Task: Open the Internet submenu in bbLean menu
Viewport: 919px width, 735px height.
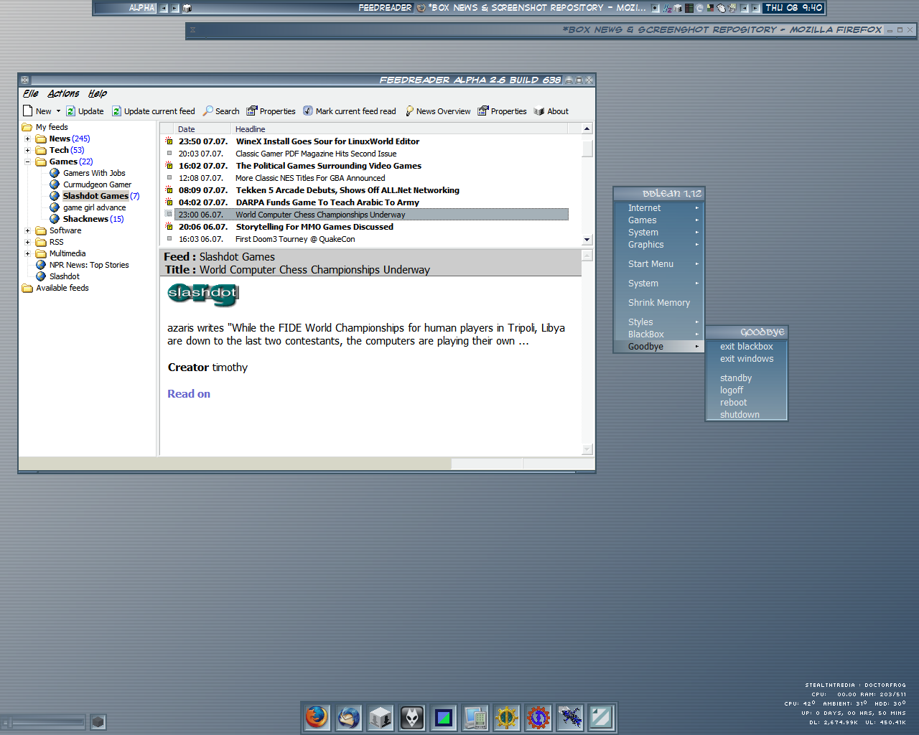Action: point(658,208)
